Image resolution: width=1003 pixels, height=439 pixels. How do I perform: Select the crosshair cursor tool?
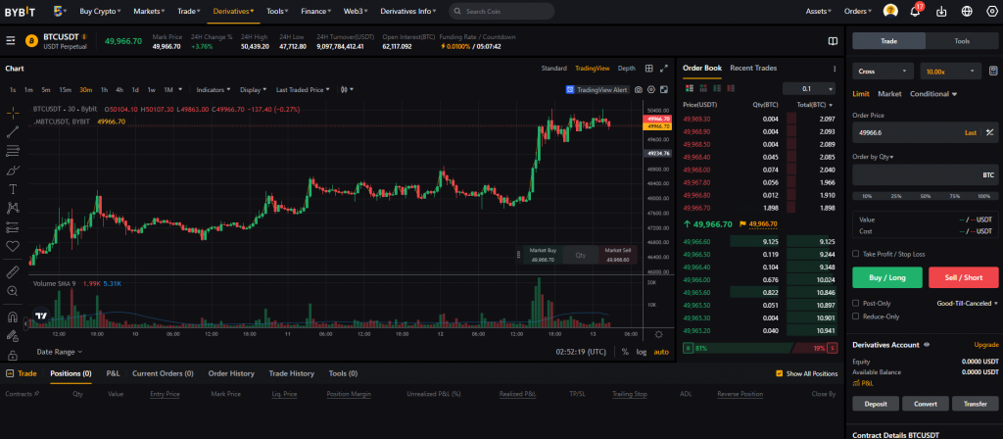[12, 114]
